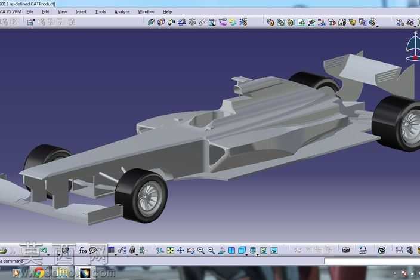420x280 pixels.
Task: Open the Edit menu
Action: click(x=45, y=12)
